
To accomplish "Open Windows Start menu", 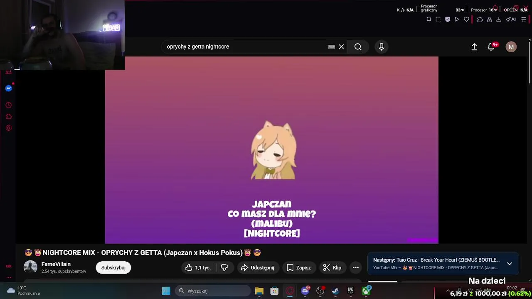I will [x=166, y=291].
